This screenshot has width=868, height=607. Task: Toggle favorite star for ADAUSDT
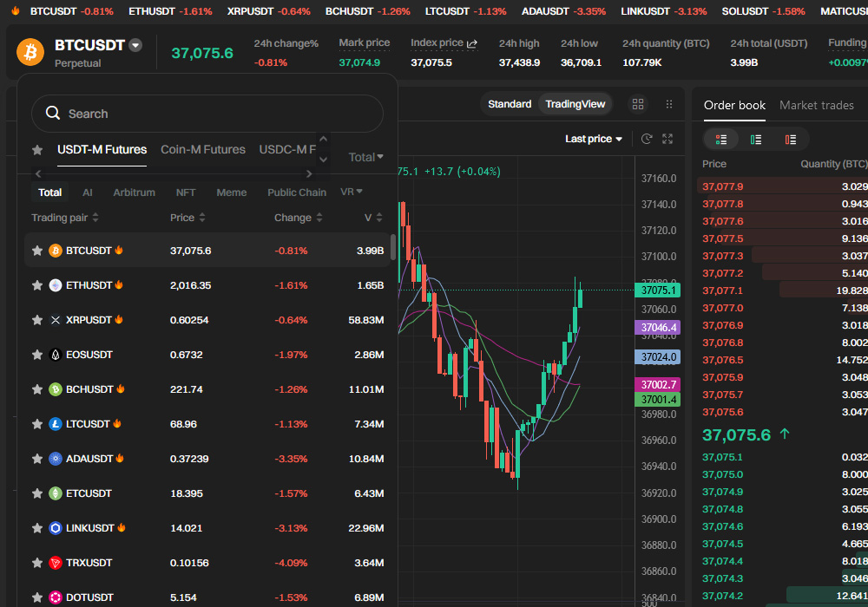37,459
